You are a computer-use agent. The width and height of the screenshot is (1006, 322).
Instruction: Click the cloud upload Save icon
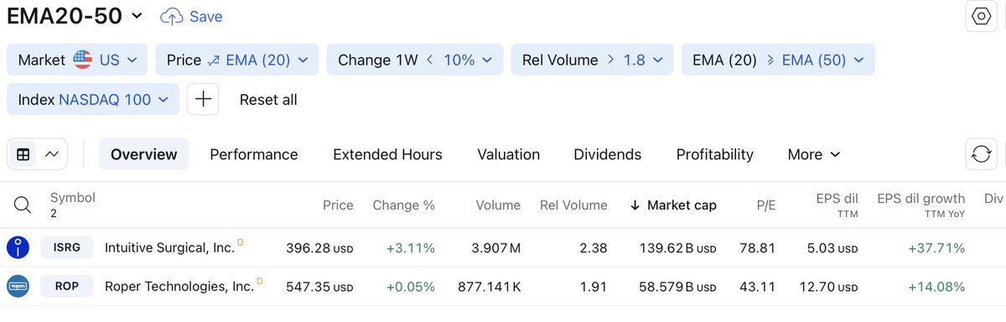pos(172,16)
